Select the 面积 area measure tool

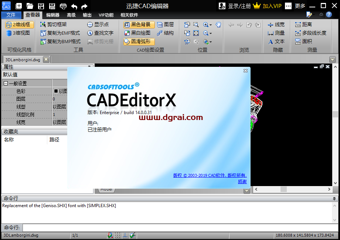coord(303,41)
